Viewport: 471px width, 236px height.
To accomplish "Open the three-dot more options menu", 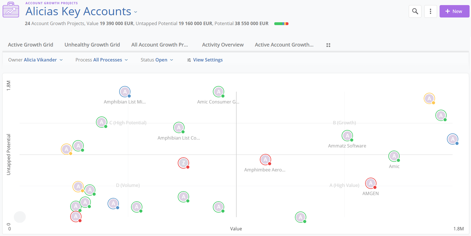I will pos(431,11).
